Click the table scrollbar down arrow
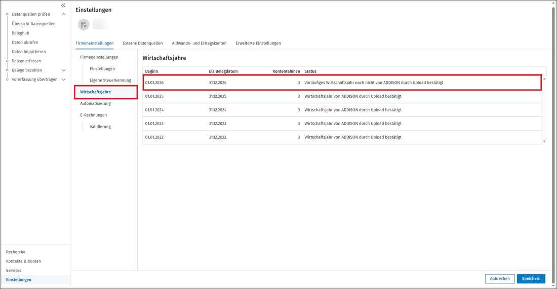The width and height of the screenshot is (557, 289). point(544,141)
